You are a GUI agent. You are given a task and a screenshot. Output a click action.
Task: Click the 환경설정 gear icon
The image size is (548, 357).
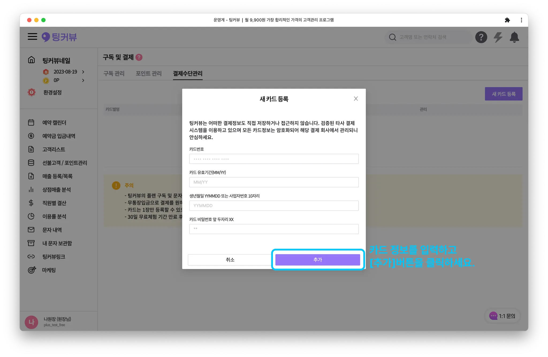coord(32,92)
